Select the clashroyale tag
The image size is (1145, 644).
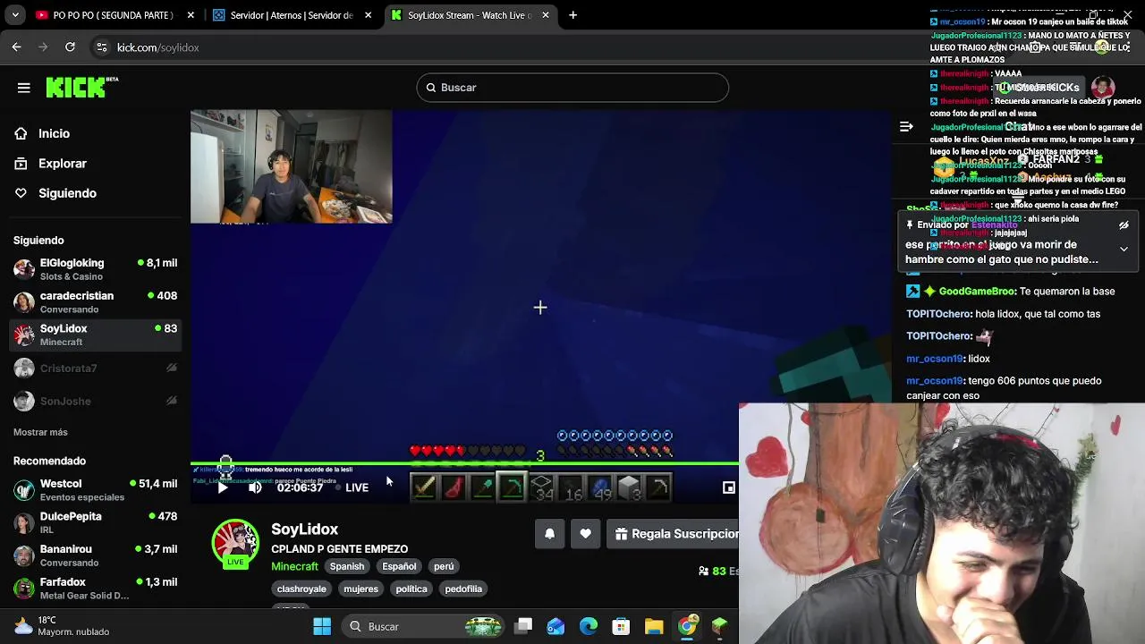pos(301,589)
